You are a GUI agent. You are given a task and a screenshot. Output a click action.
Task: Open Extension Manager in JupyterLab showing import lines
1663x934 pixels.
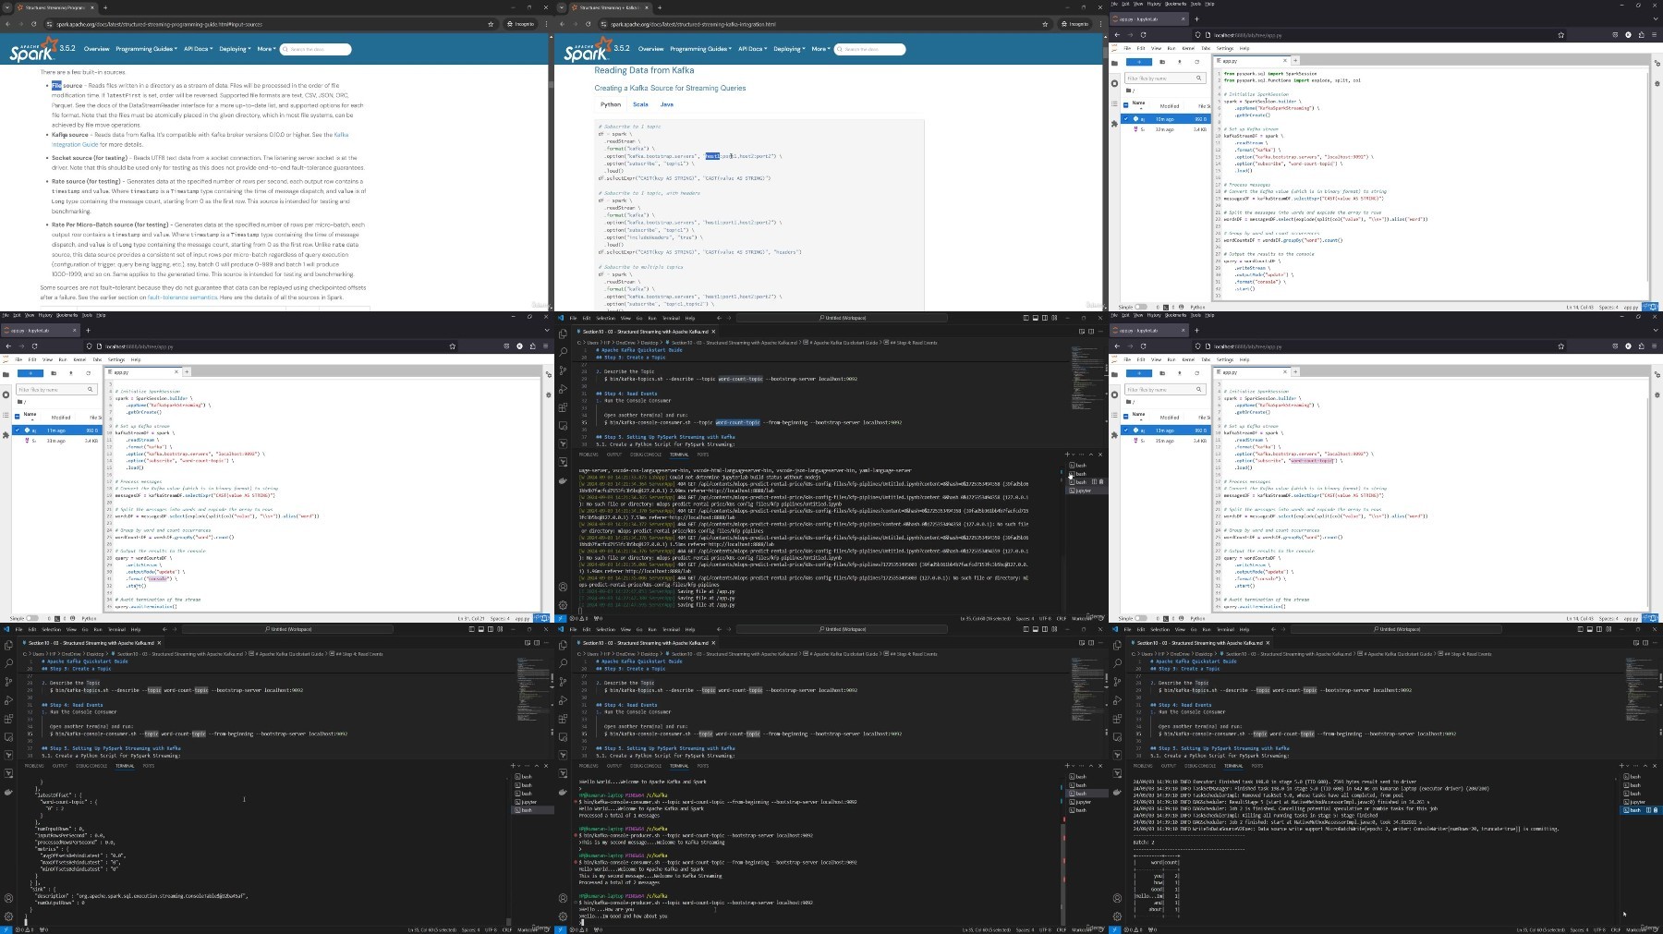click(x=1114, y=124)
